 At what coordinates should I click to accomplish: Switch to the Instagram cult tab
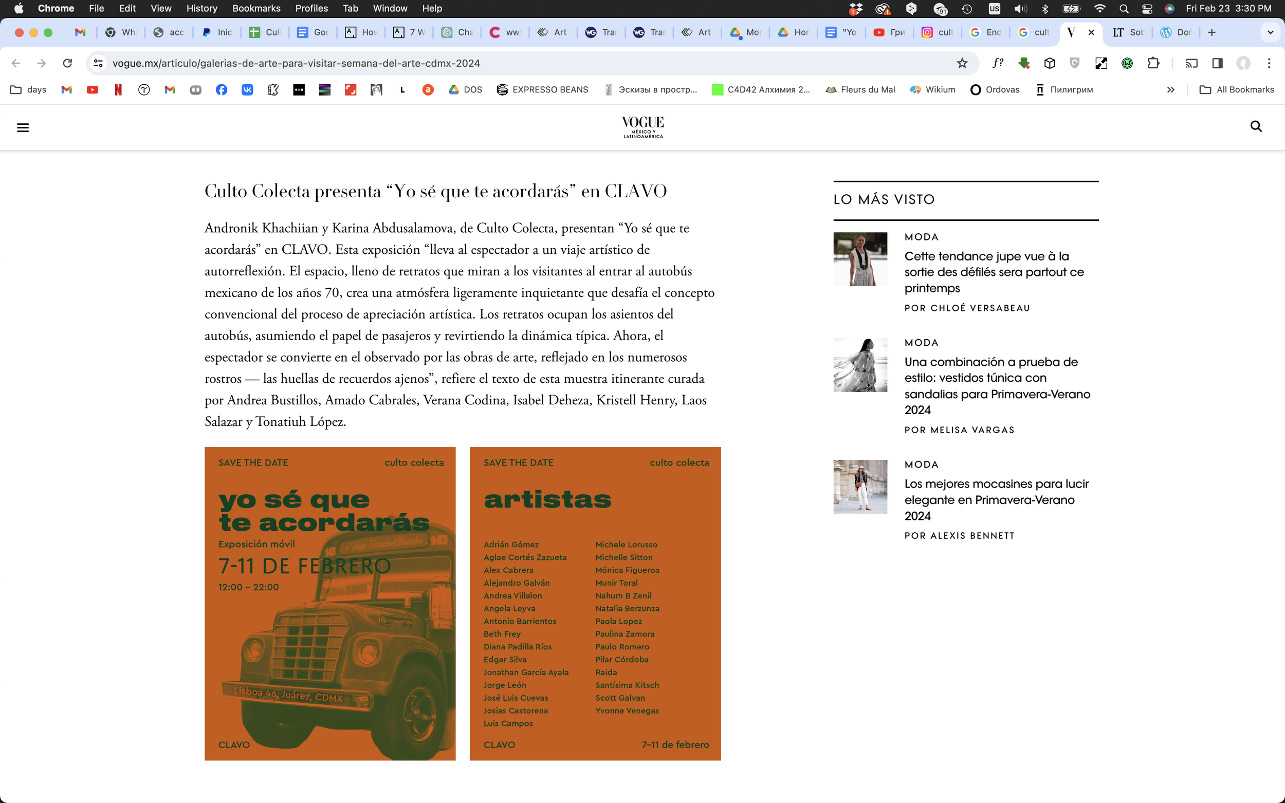(938, 32)
